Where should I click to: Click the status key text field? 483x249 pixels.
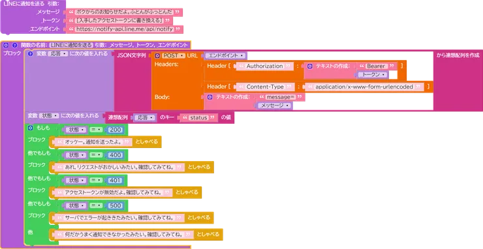coord(198,117)
